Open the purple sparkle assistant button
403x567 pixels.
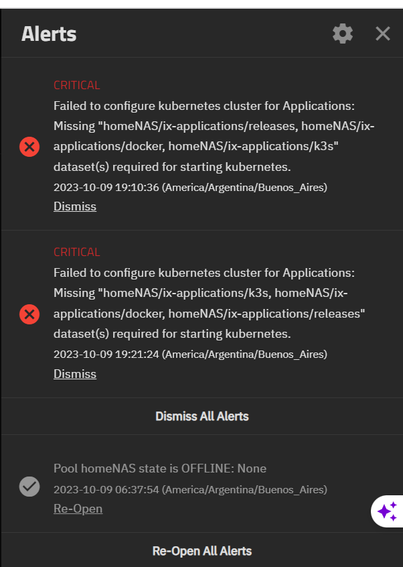[x=387, y=511]
